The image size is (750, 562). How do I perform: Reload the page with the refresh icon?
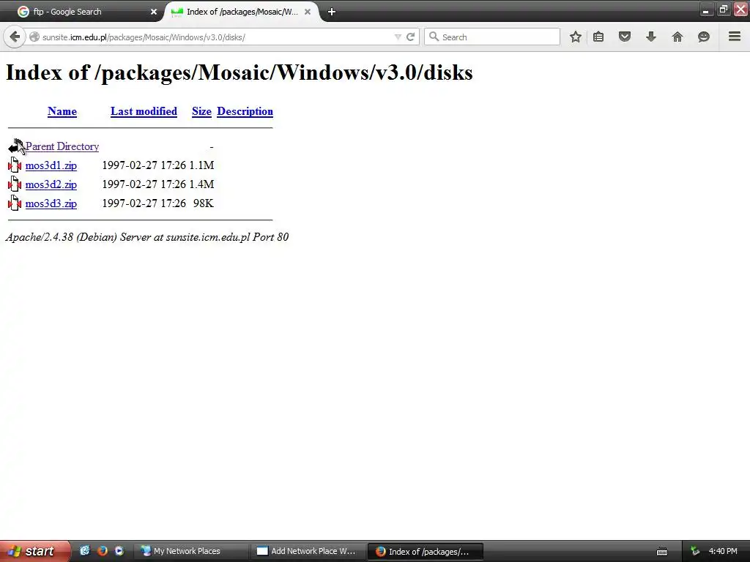click(x=410, y=37)
